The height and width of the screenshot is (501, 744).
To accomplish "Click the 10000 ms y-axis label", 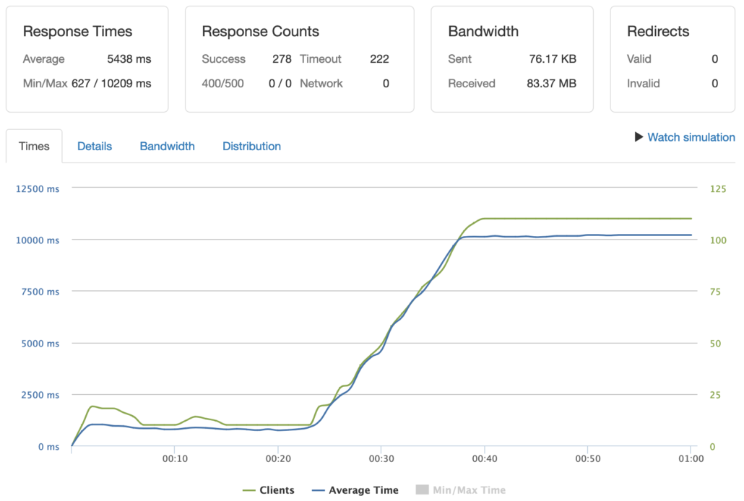I will pyautogui.click(x=37, y=240).
